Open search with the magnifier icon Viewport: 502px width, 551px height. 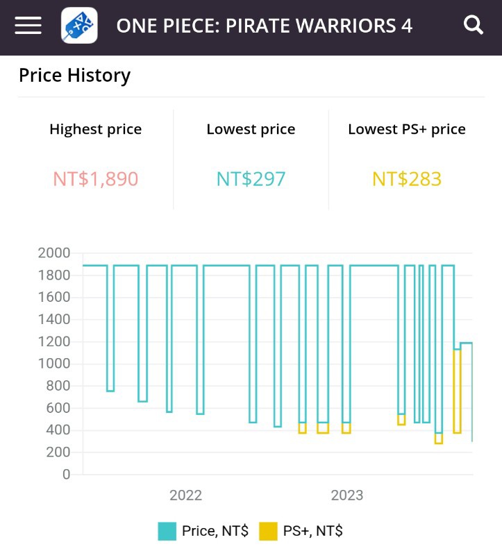473,26
